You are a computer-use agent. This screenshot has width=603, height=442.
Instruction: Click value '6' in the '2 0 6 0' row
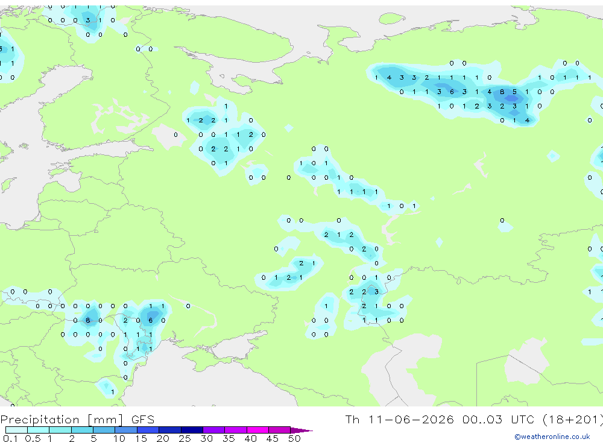[x=150, y=320]
